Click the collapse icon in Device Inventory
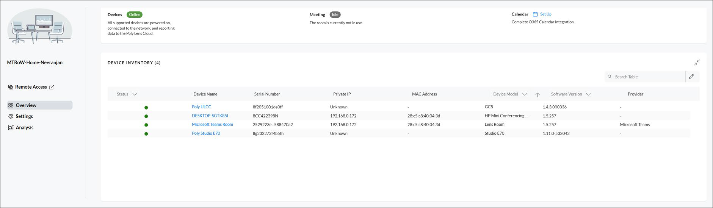 [x=697, y=63]
